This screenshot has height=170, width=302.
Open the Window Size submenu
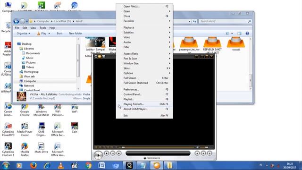(144, 63)
